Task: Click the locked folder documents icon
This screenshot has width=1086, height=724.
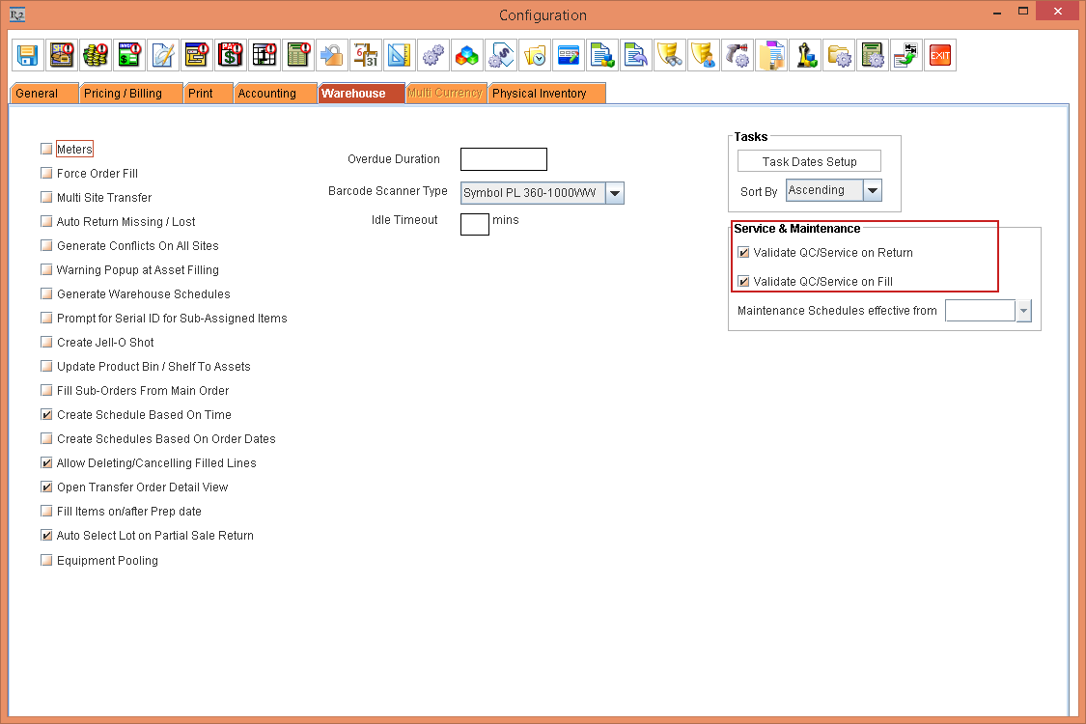Action: 771,55
